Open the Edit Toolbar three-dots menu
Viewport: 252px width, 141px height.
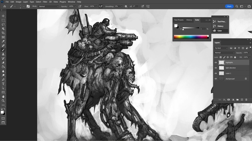3,105
